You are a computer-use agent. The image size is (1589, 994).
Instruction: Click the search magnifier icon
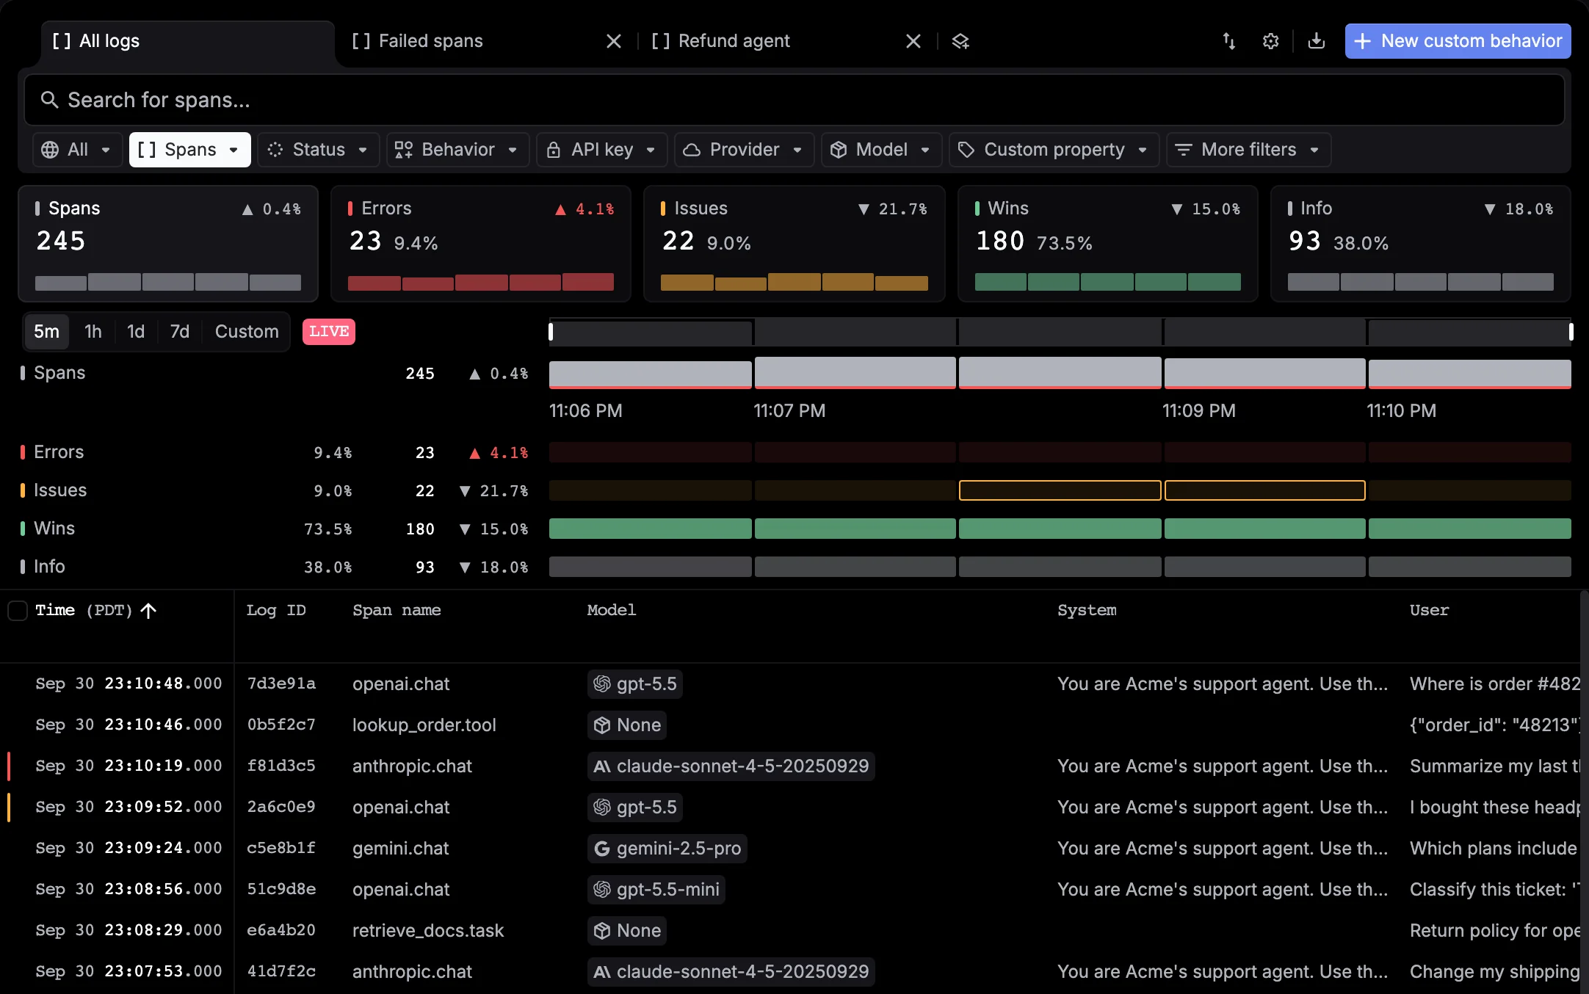49,100
